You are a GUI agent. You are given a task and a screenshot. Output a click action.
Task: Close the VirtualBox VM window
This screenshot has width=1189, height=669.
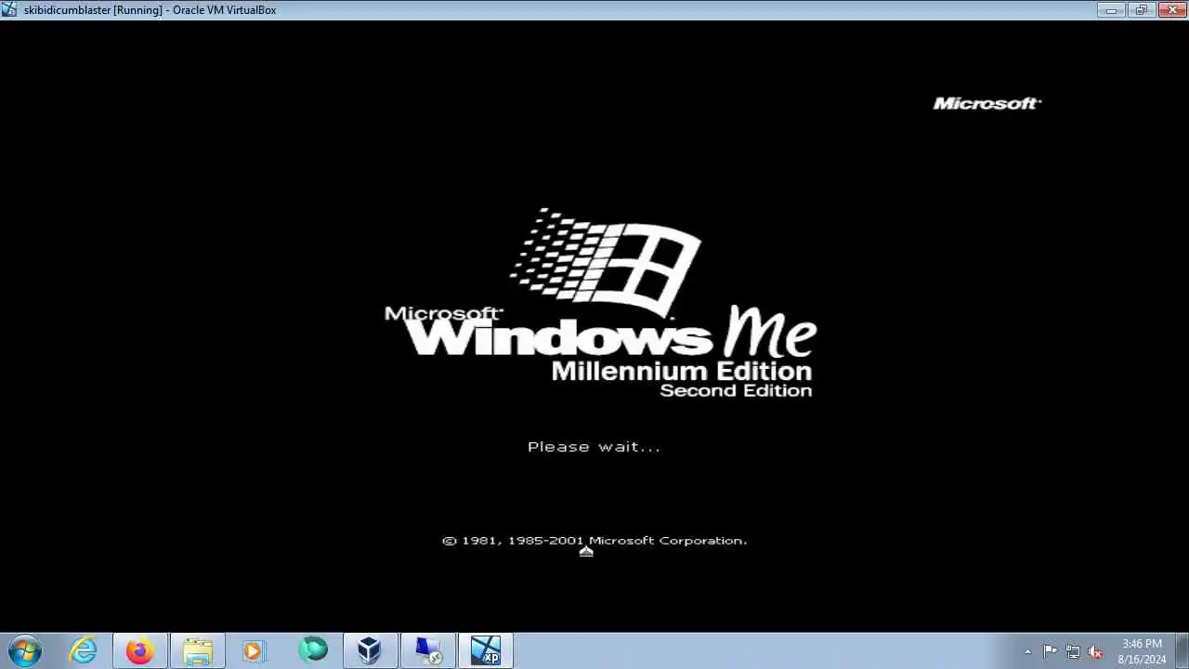1170,9
